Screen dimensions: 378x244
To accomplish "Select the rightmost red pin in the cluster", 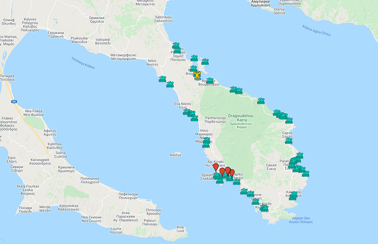I will 232,174.
